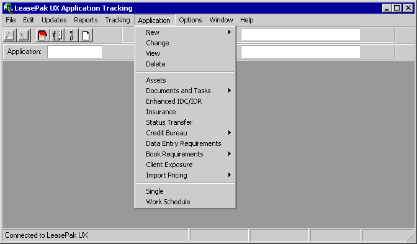Maximize the LeasePak window

(397, 8)
